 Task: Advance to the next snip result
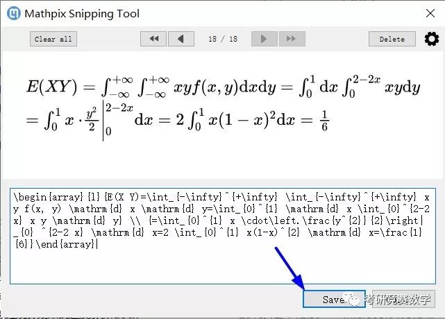[264, 39]
